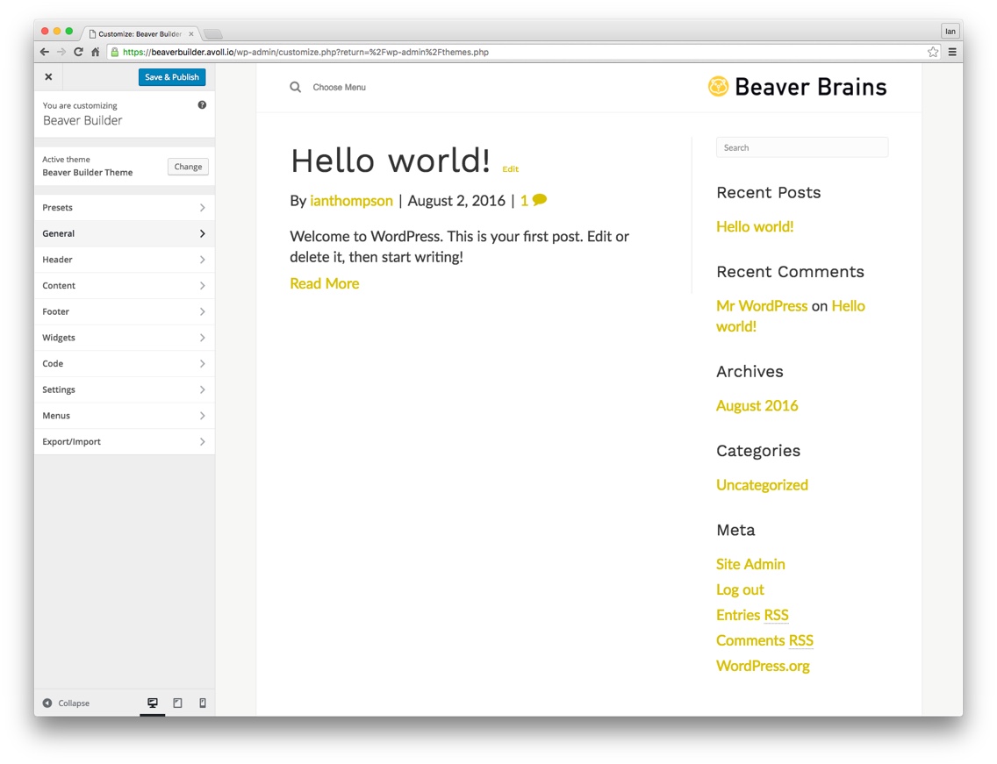
Task: Click the browser address bar URL
Action: tap(305, 52)
